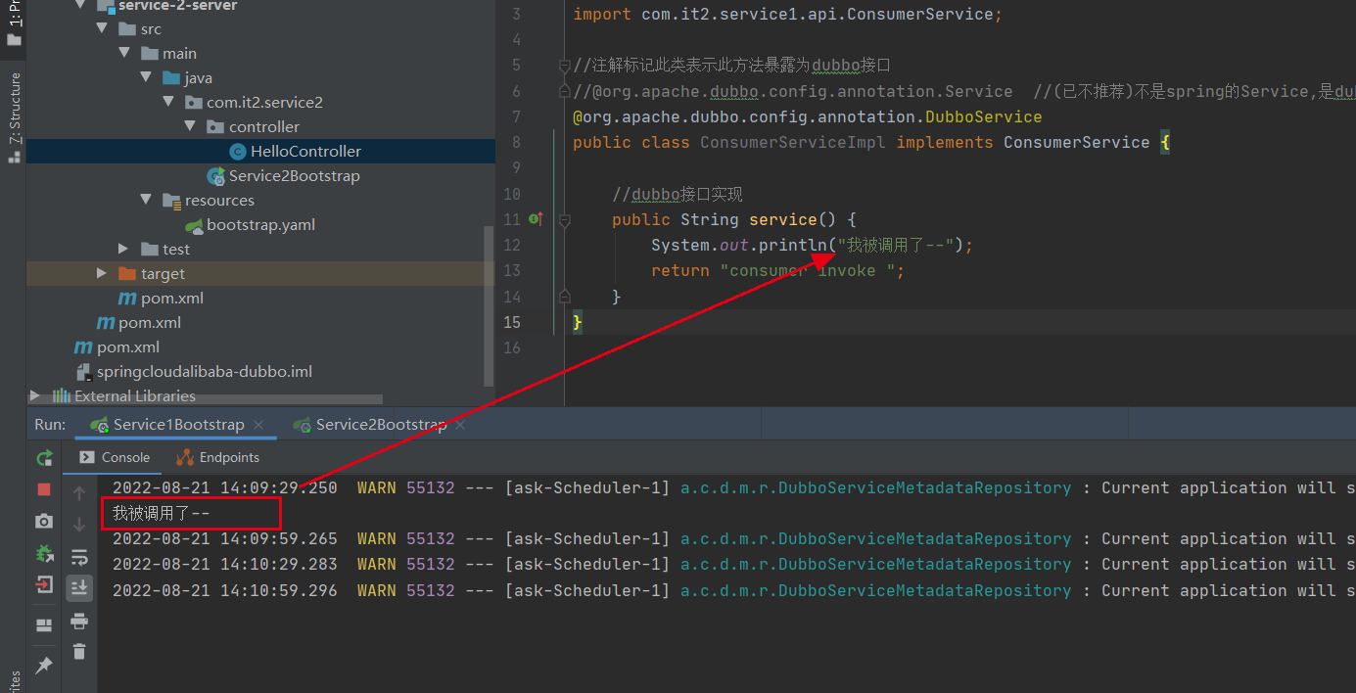Click the resources folder icon
Viewport: 1356px width, 693px height.
[x=171, y=201]
